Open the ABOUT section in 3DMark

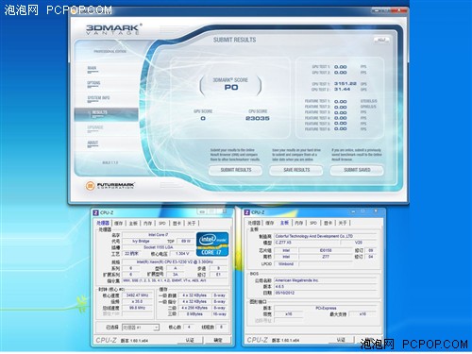(93, 143)
